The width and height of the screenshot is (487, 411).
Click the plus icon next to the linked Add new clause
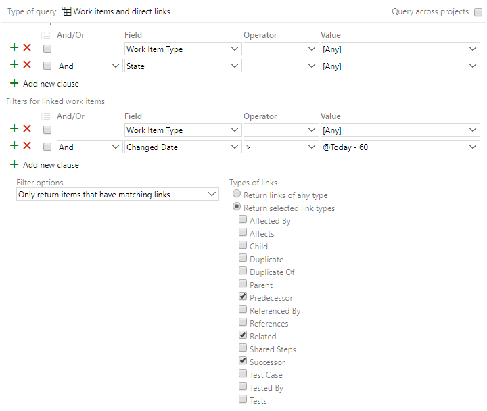coord(14,164)
